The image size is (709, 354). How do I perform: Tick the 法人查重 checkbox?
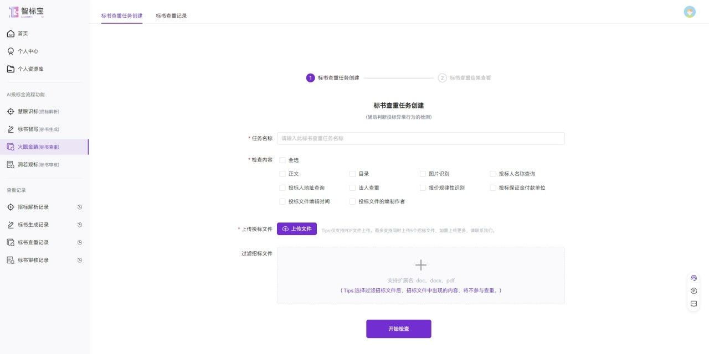tap(353, 188)
